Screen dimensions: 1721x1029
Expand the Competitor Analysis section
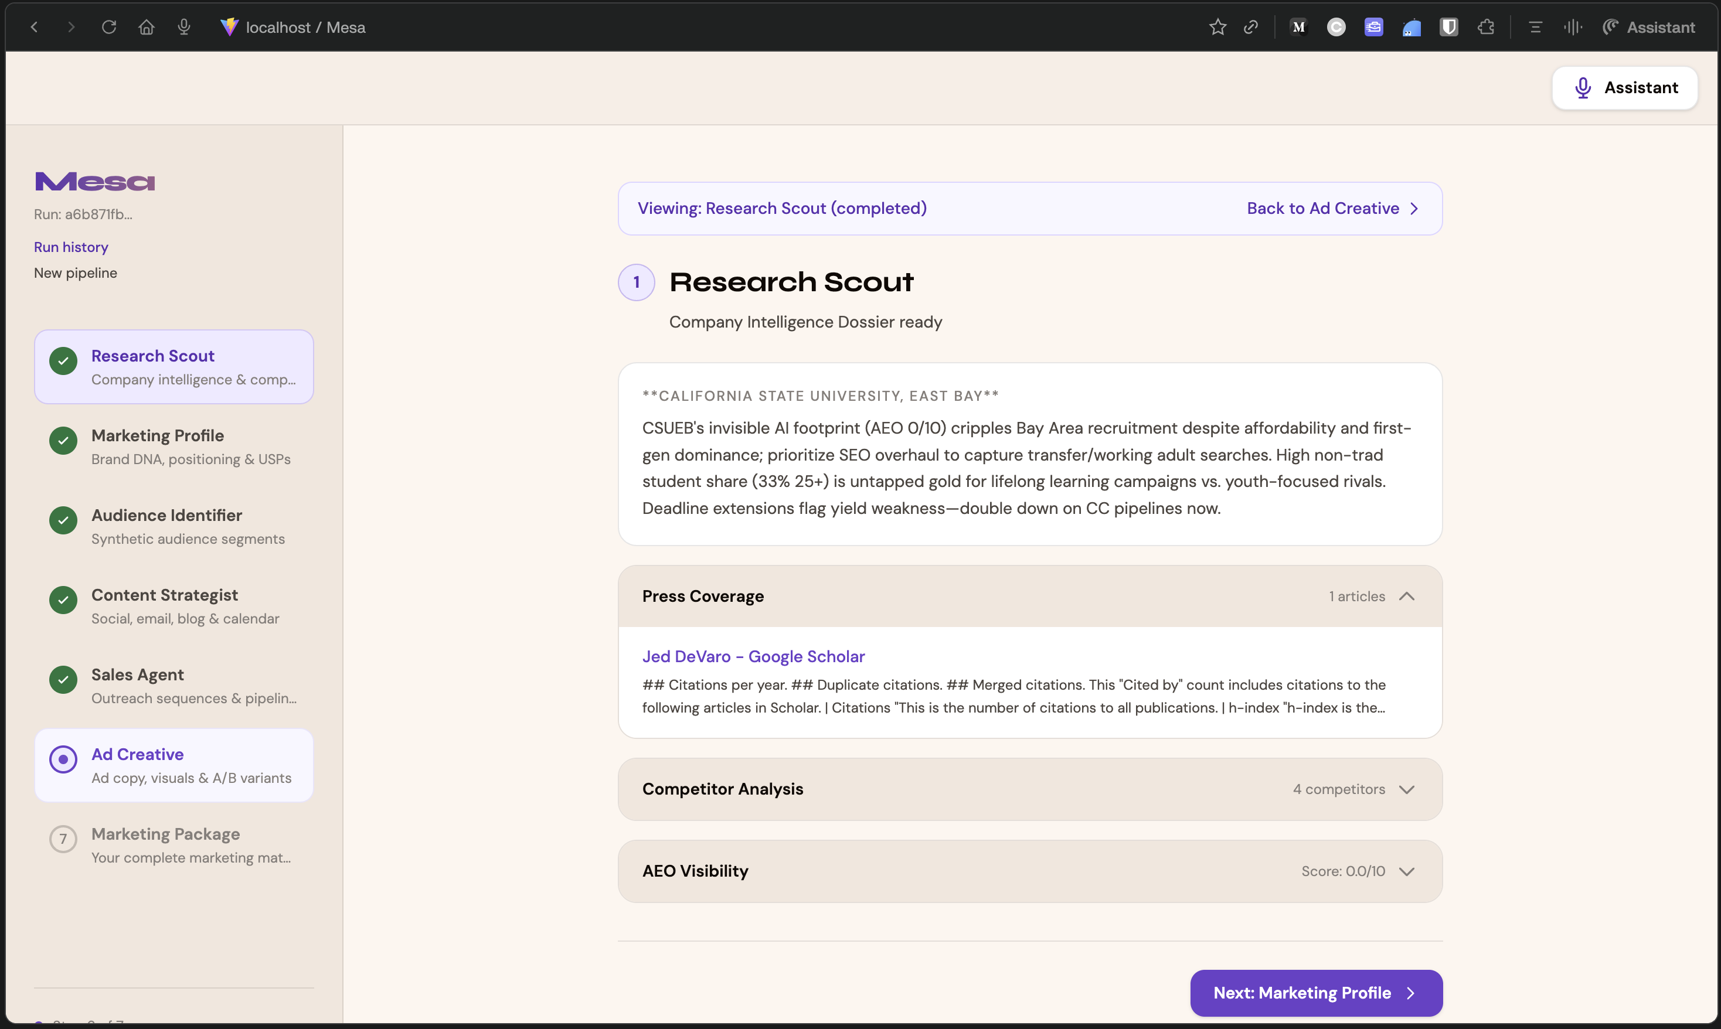[1406, 789]
